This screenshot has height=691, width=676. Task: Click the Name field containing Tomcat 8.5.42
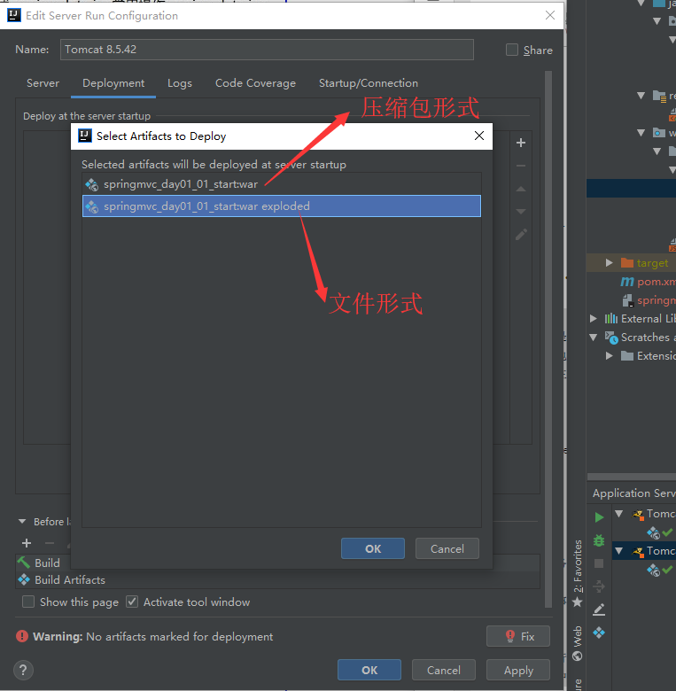click(x=267, y=50)
